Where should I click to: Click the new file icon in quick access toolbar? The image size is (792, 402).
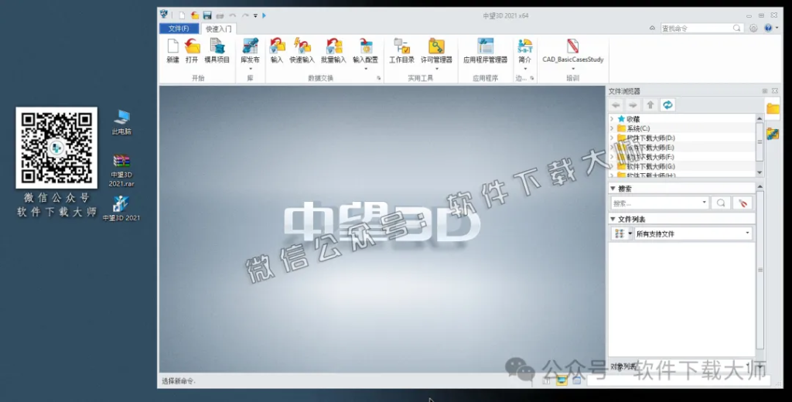(x=182, y=15)
